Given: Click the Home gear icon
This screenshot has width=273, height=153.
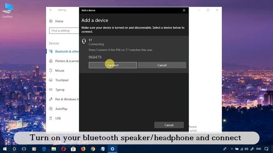Looking at the screenshot, I should click(x=51, y=21).
